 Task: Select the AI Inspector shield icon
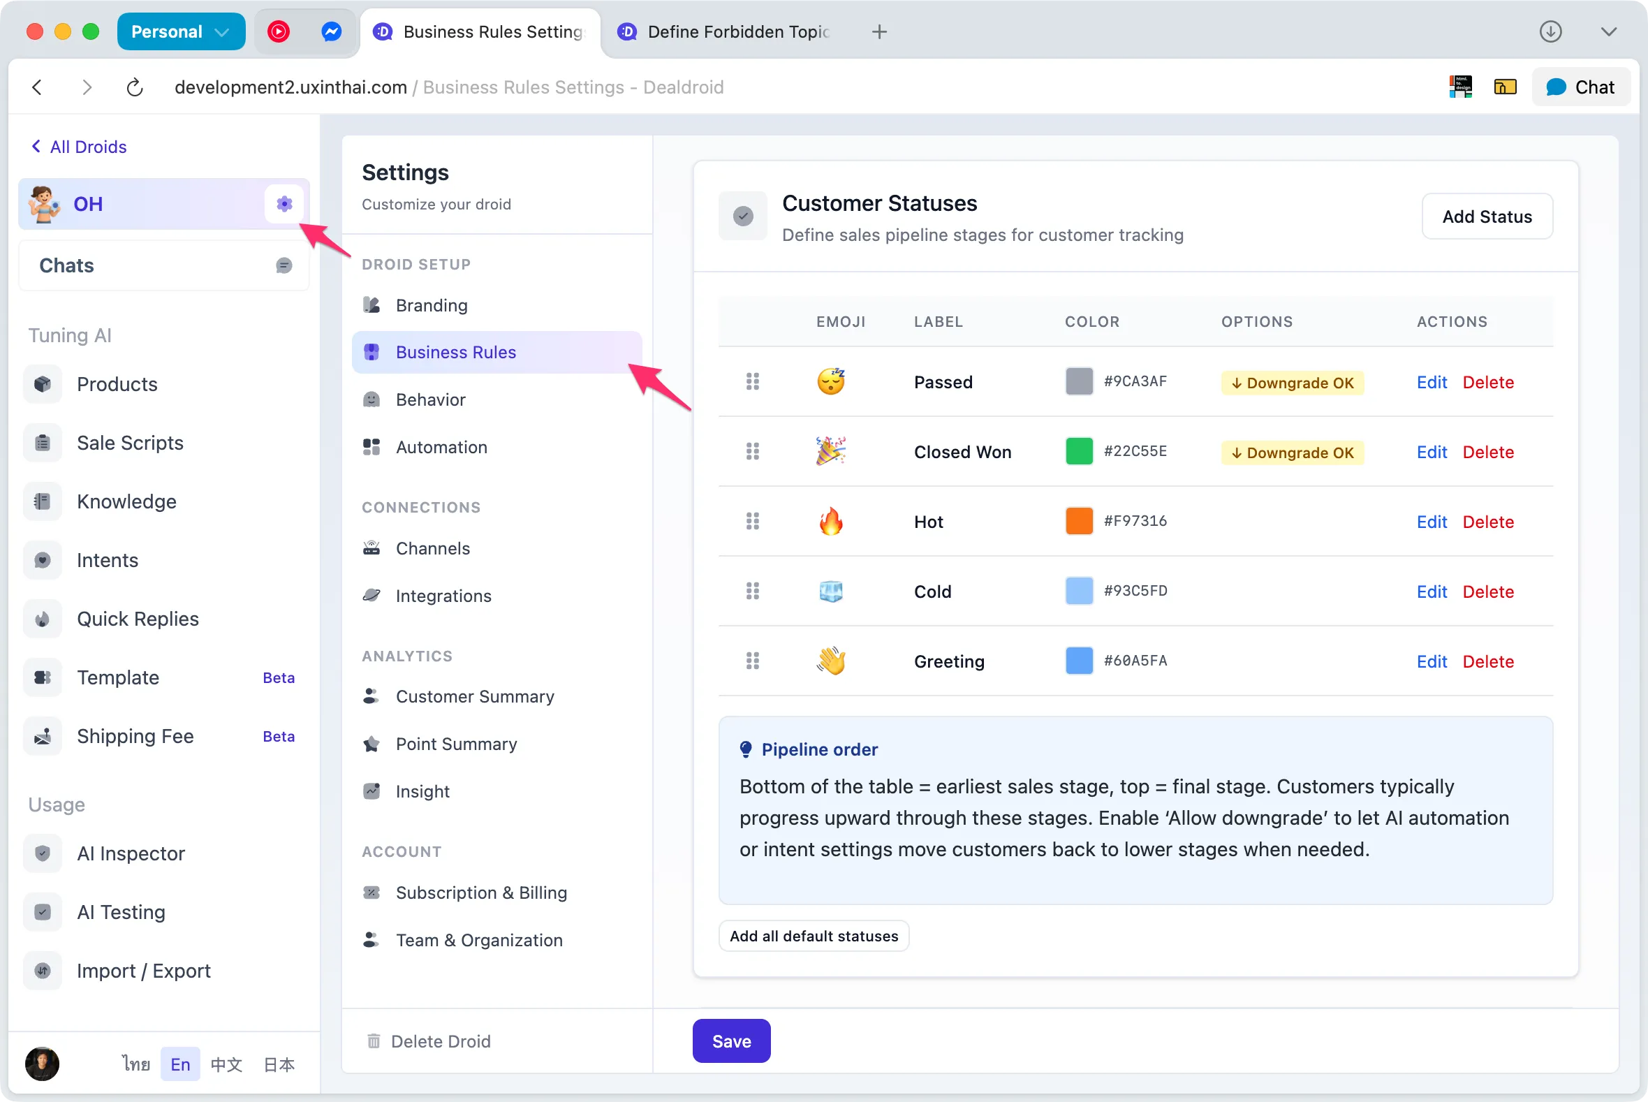(x=42, y=853)
